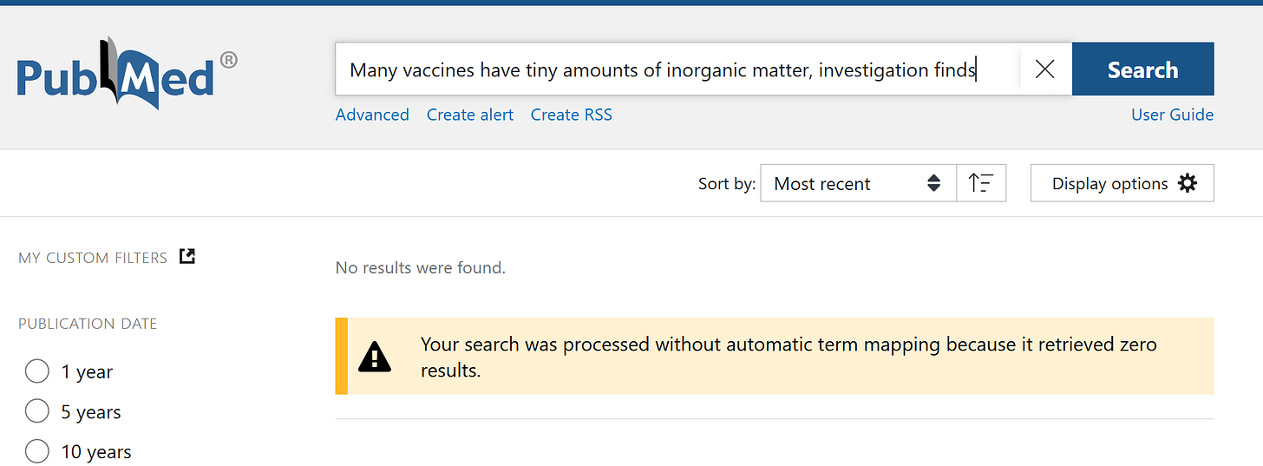Click the No results were found message
Screen dimensions: 1263x466
420,268
